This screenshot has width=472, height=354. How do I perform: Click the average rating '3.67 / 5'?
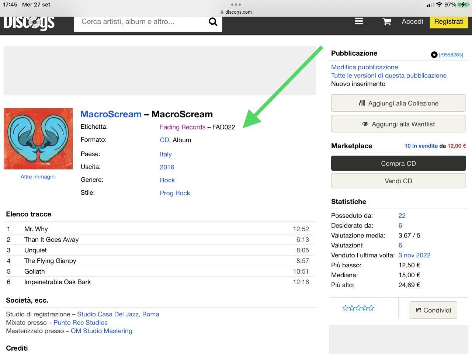[409, 236]
